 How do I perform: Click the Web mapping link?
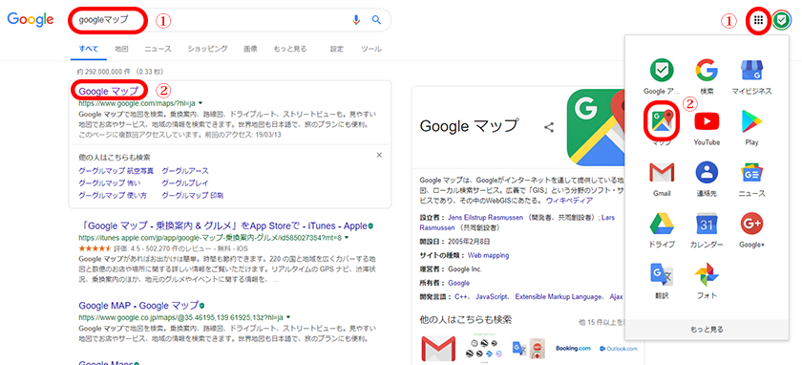point(489,255)
